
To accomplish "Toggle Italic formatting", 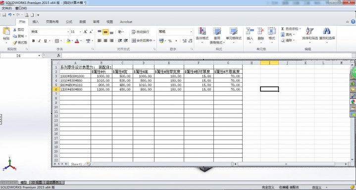I will coord(39,41).
